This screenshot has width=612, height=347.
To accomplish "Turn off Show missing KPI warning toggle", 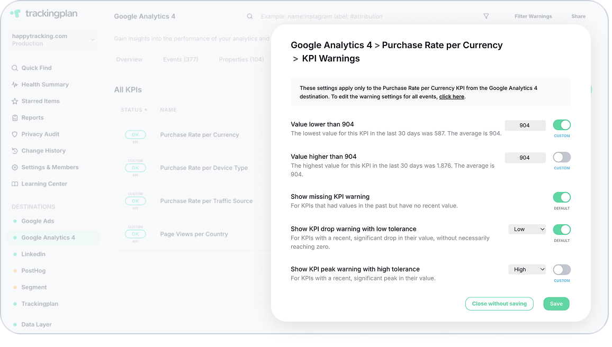I will click(562, 197).
